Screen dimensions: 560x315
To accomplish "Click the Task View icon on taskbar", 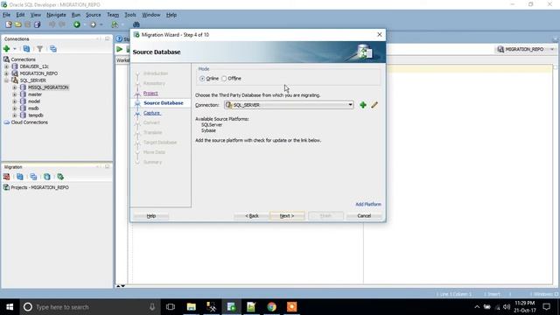I will 171,306.
